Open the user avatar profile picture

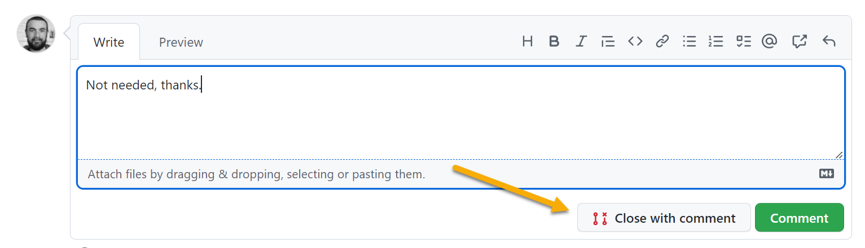pos(36,34)
